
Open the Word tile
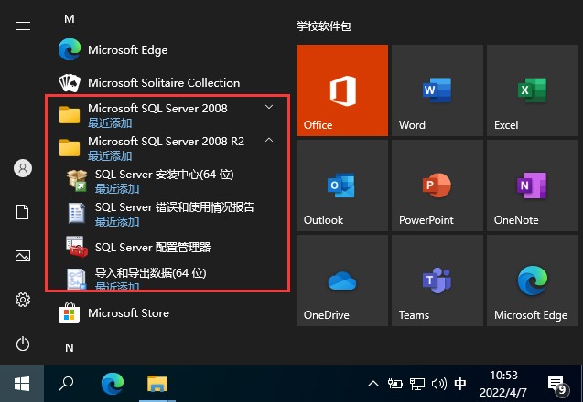coord(437,90)
